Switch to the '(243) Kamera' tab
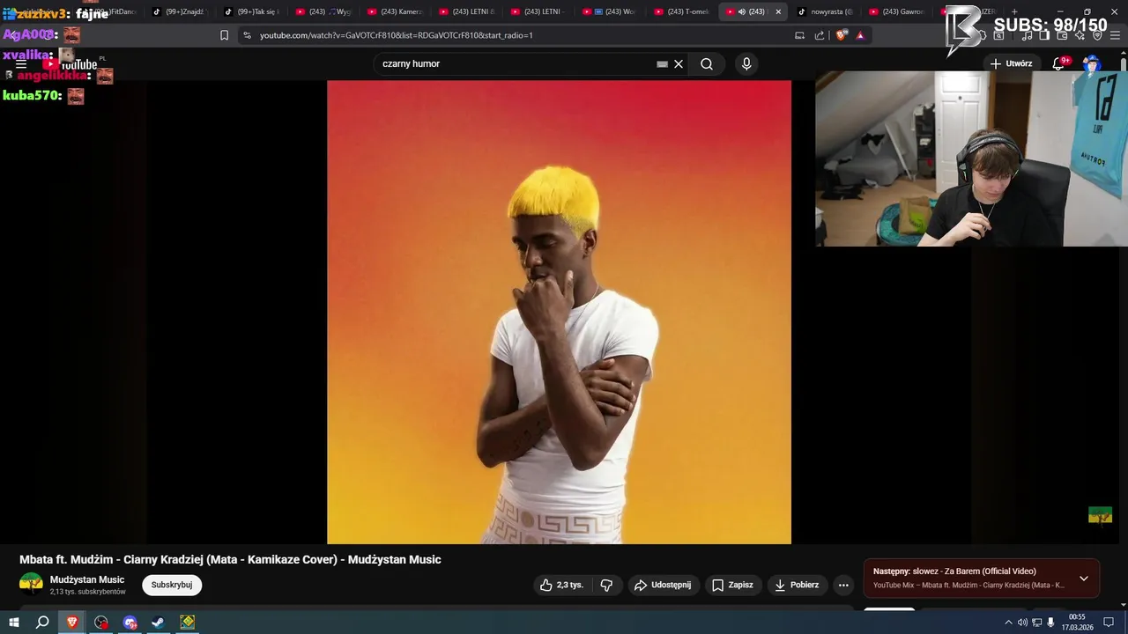 [395, 11]
